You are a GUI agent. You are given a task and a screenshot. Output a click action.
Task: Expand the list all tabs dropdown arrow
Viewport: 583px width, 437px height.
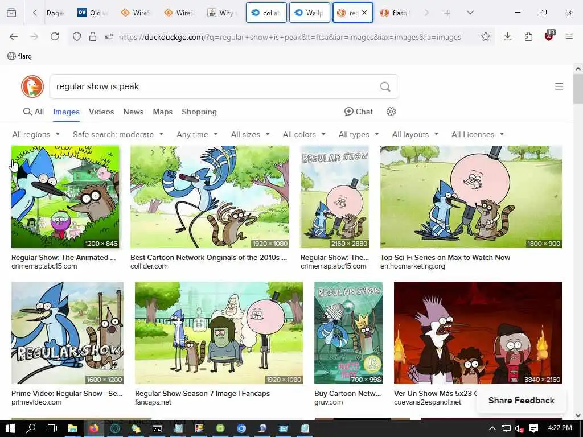[470, 13]
